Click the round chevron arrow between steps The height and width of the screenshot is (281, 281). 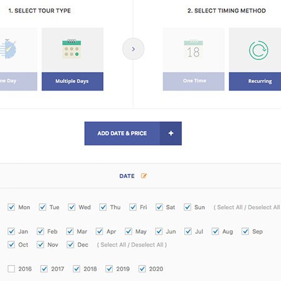[133, 49]
